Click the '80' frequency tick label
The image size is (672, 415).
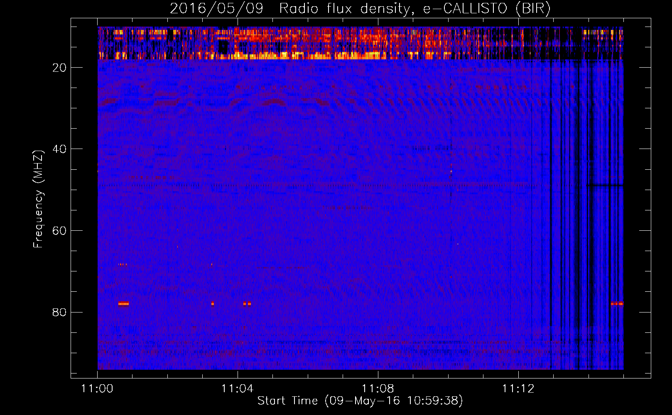tap(59, 312)
